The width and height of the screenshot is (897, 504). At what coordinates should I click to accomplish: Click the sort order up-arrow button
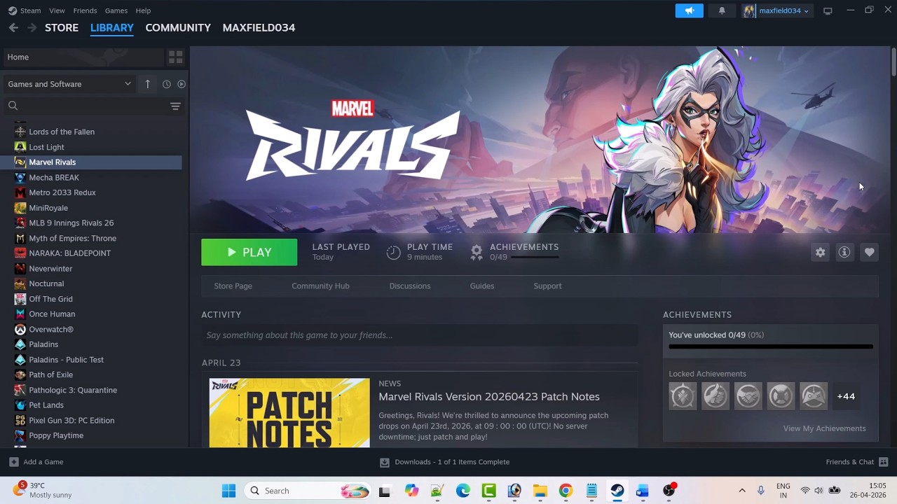[x=147, y=84]
